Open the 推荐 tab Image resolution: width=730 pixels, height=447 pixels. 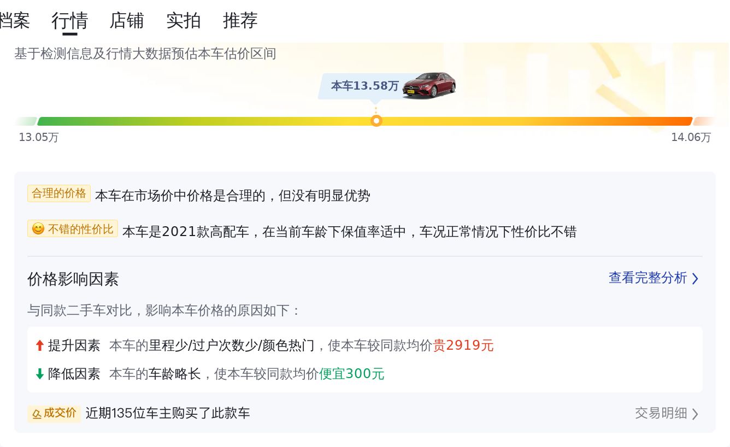(240, 21)
